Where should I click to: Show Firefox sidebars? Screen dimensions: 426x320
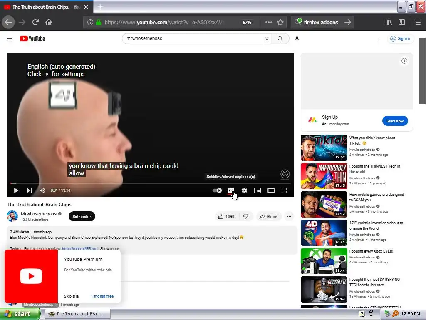[402, 22]
